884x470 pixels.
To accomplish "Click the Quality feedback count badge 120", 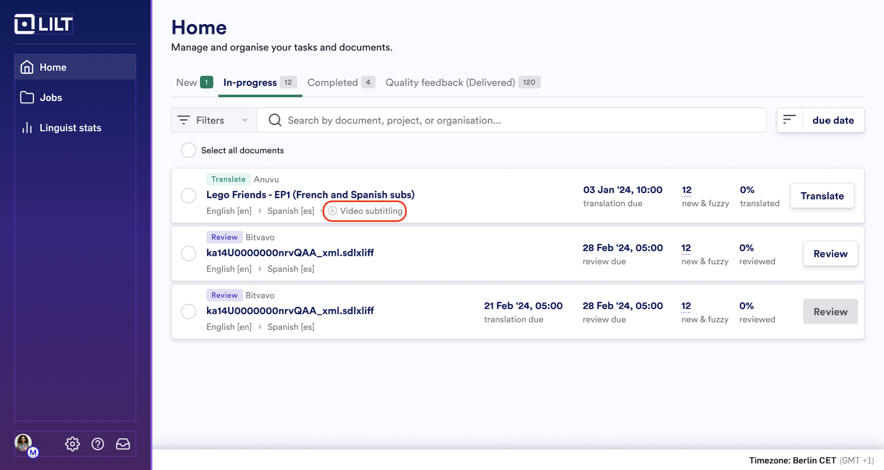I will [x=529, y=82].
